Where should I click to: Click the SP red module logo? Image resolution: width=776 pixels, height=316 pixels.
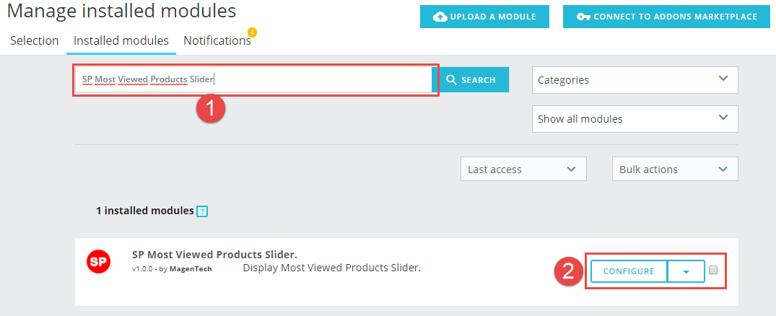pyautogui.click(x=98, y=262)
